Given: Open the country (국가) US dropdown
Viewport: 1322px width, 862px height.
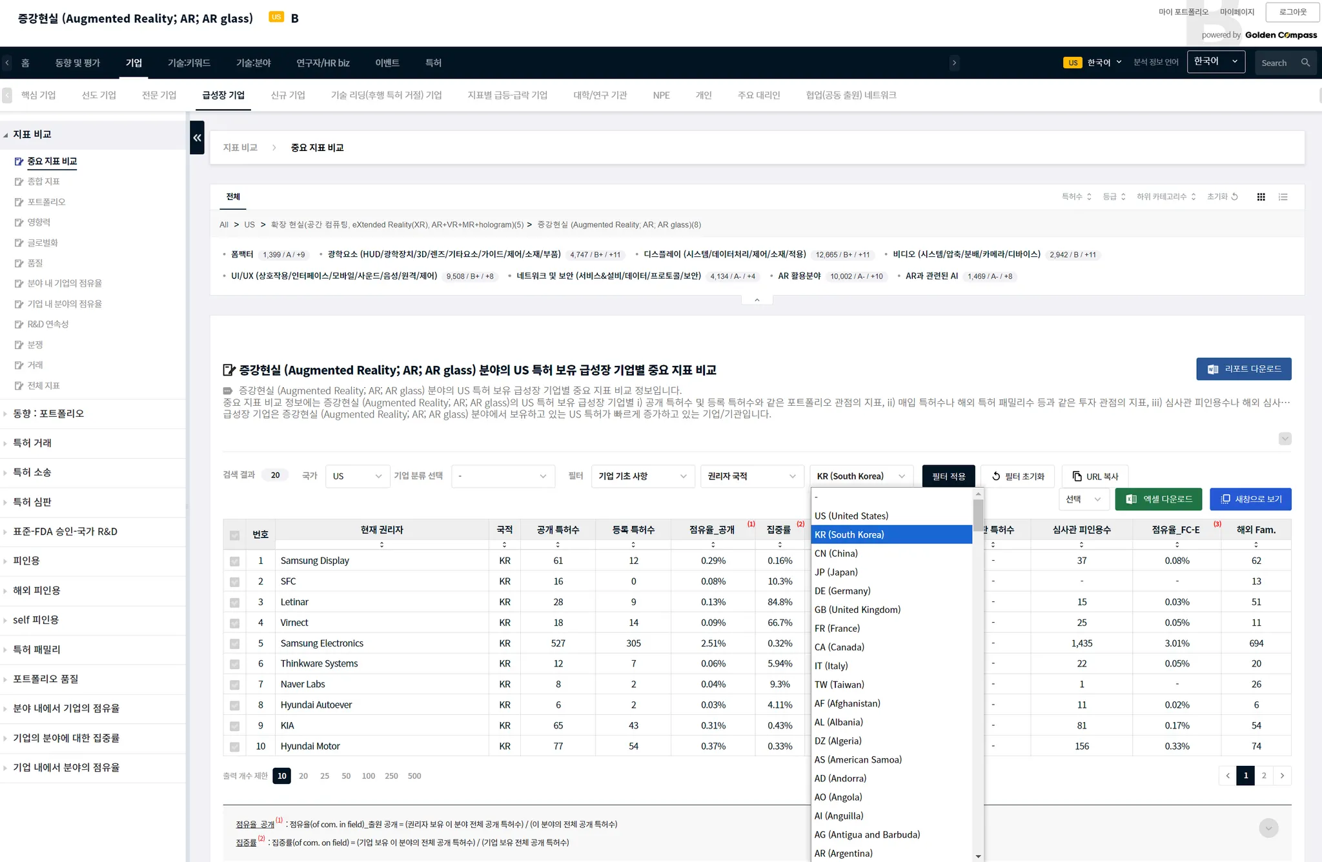Looking at the screenshot, I should [x=357, y=476].
